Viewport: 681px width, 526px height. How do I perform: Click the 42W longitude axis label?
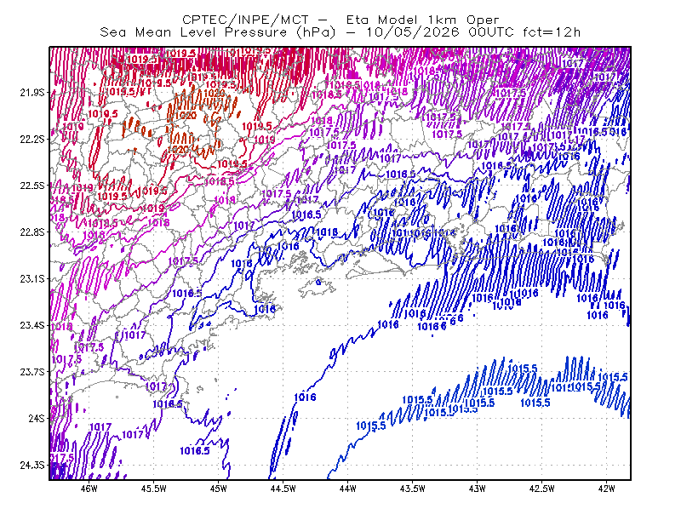[607, 489]
